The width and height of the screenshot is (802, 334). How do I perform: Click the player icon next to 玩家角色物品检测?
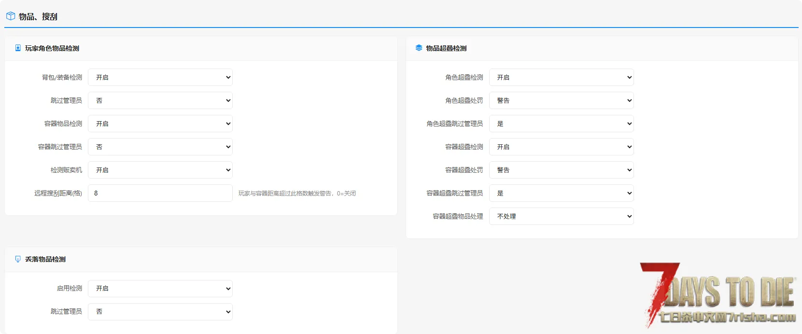pos(18,48)
